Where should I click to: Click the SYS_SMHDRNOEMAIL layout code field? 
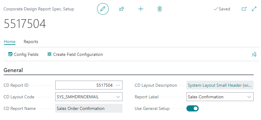89,97
